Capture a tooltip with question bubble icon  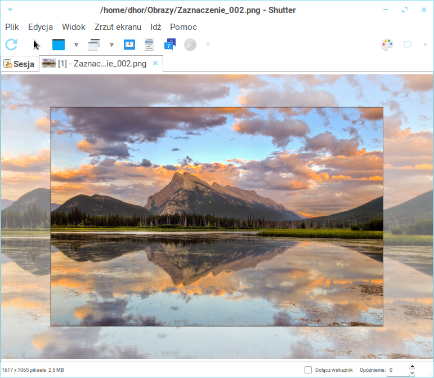(x=170, y=45)
